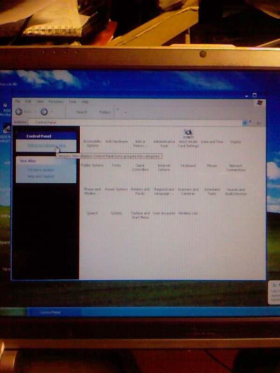Viewport: 280px width, 373px height.
Task: Open the Help and Support link
Action: (41, 176)
